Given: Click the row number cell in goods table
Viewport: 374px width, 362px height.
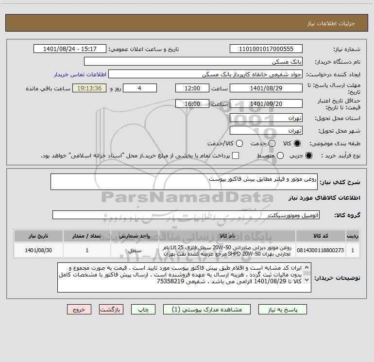Looking at the screenshot, I should point(353,250).
